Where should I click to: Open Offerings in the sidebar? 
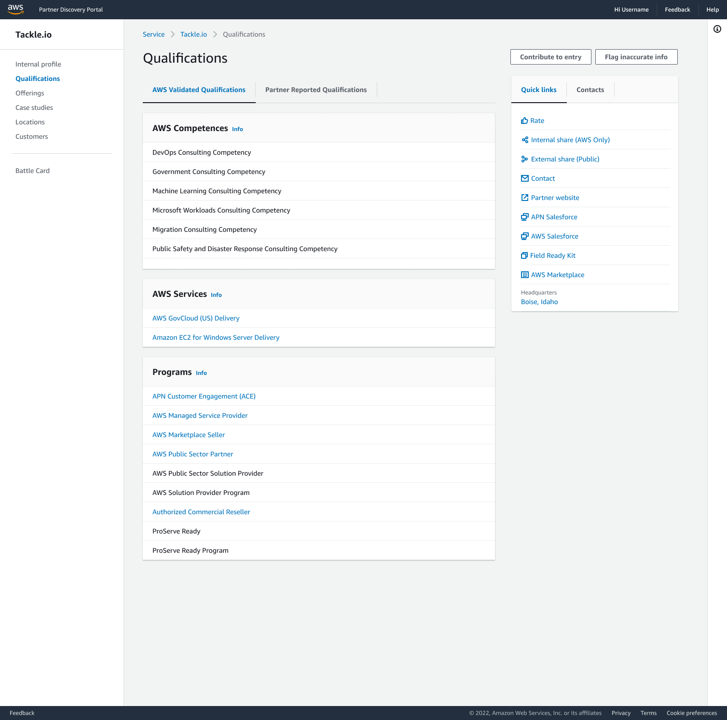(29, 93)
